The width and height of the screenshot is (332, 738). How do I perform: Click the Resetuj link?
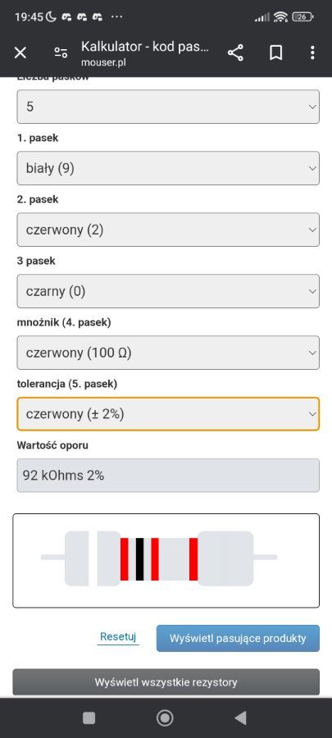(x=118, y=637)
